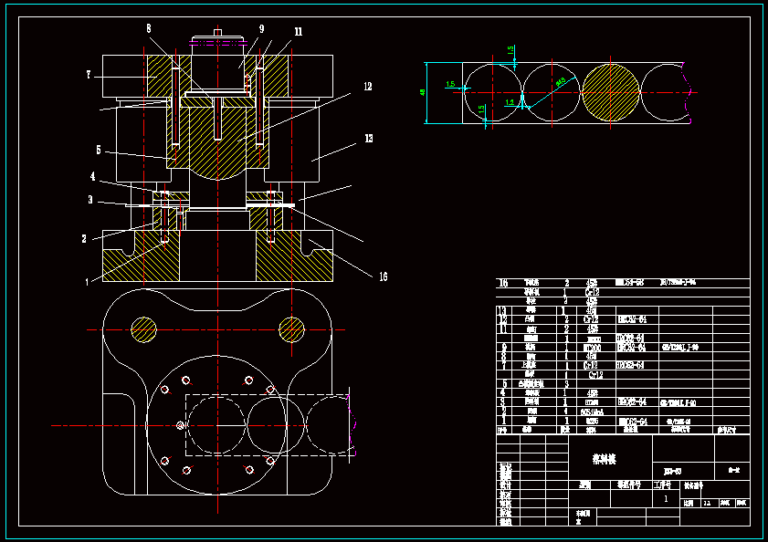Viewport: 768px width, 542px height.
Task: Click HT200 material cell in row 9
Action: click(x=592, y=348)
